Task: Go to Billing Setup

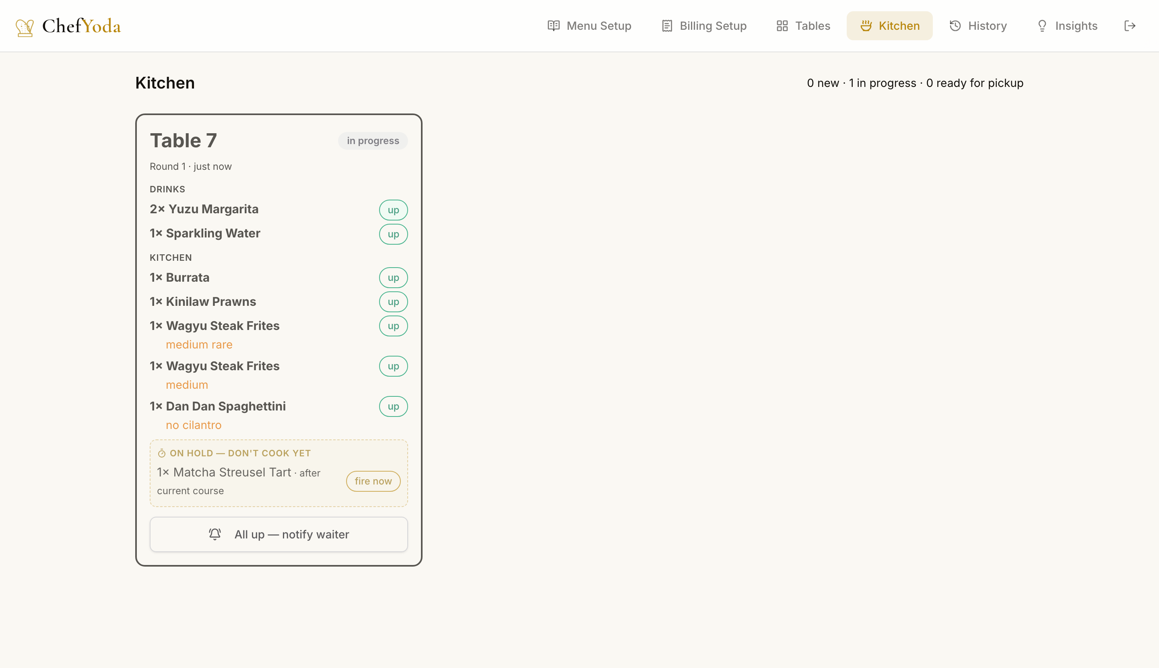Action: (x=704, y=26)
